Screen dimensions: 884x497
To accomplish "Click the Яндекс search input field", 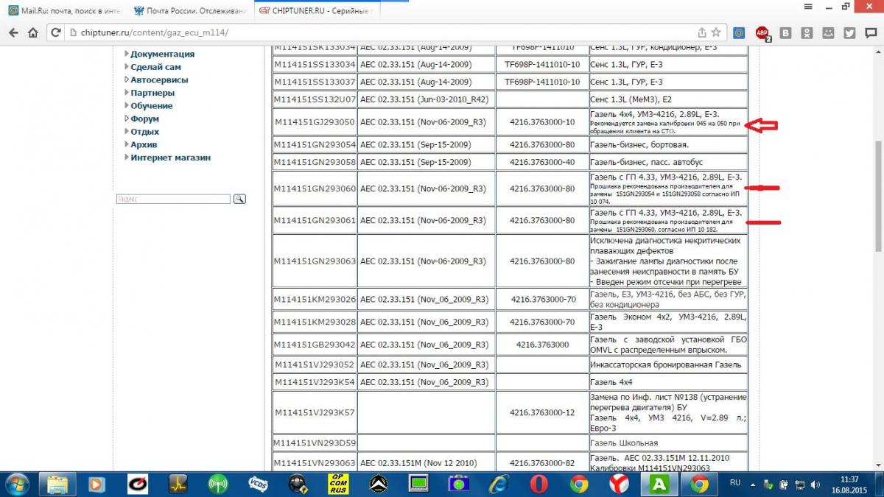I will pyautogui.click(x=173, y=199).
